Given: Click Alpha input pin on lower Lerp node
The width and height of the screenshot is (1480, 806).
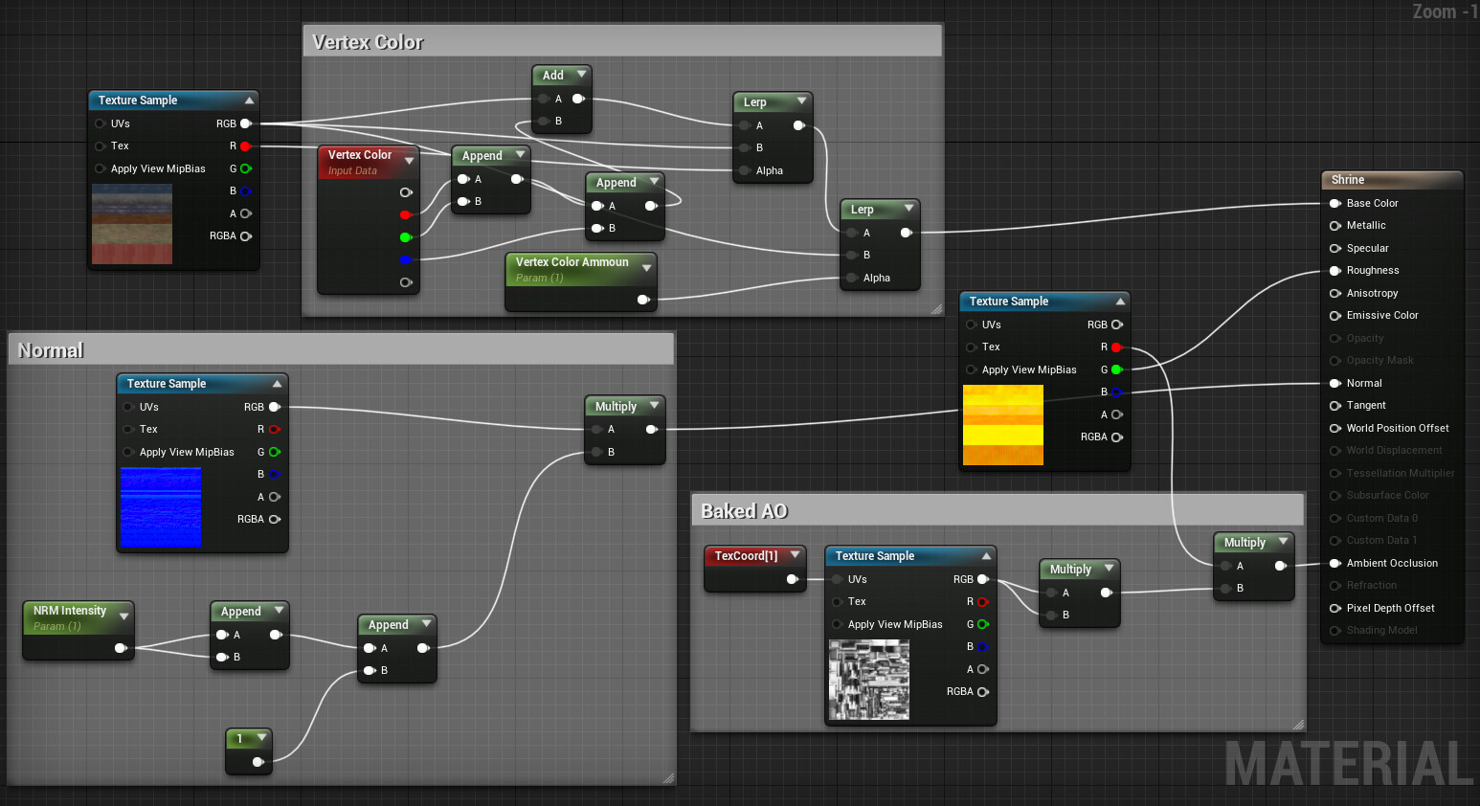Looking at the screenshot, I should [852, 278].
